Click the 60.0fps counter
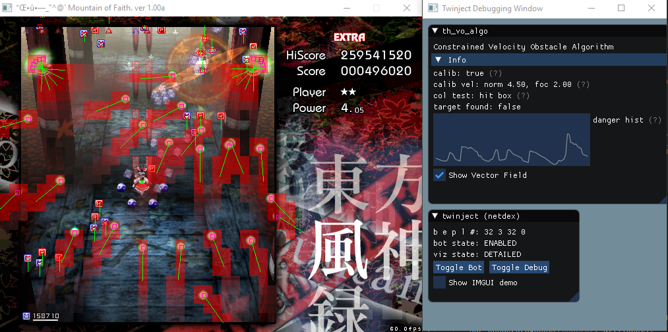This screenshot has width=668, height=332. pyautogui.click(x=405, y=329)
